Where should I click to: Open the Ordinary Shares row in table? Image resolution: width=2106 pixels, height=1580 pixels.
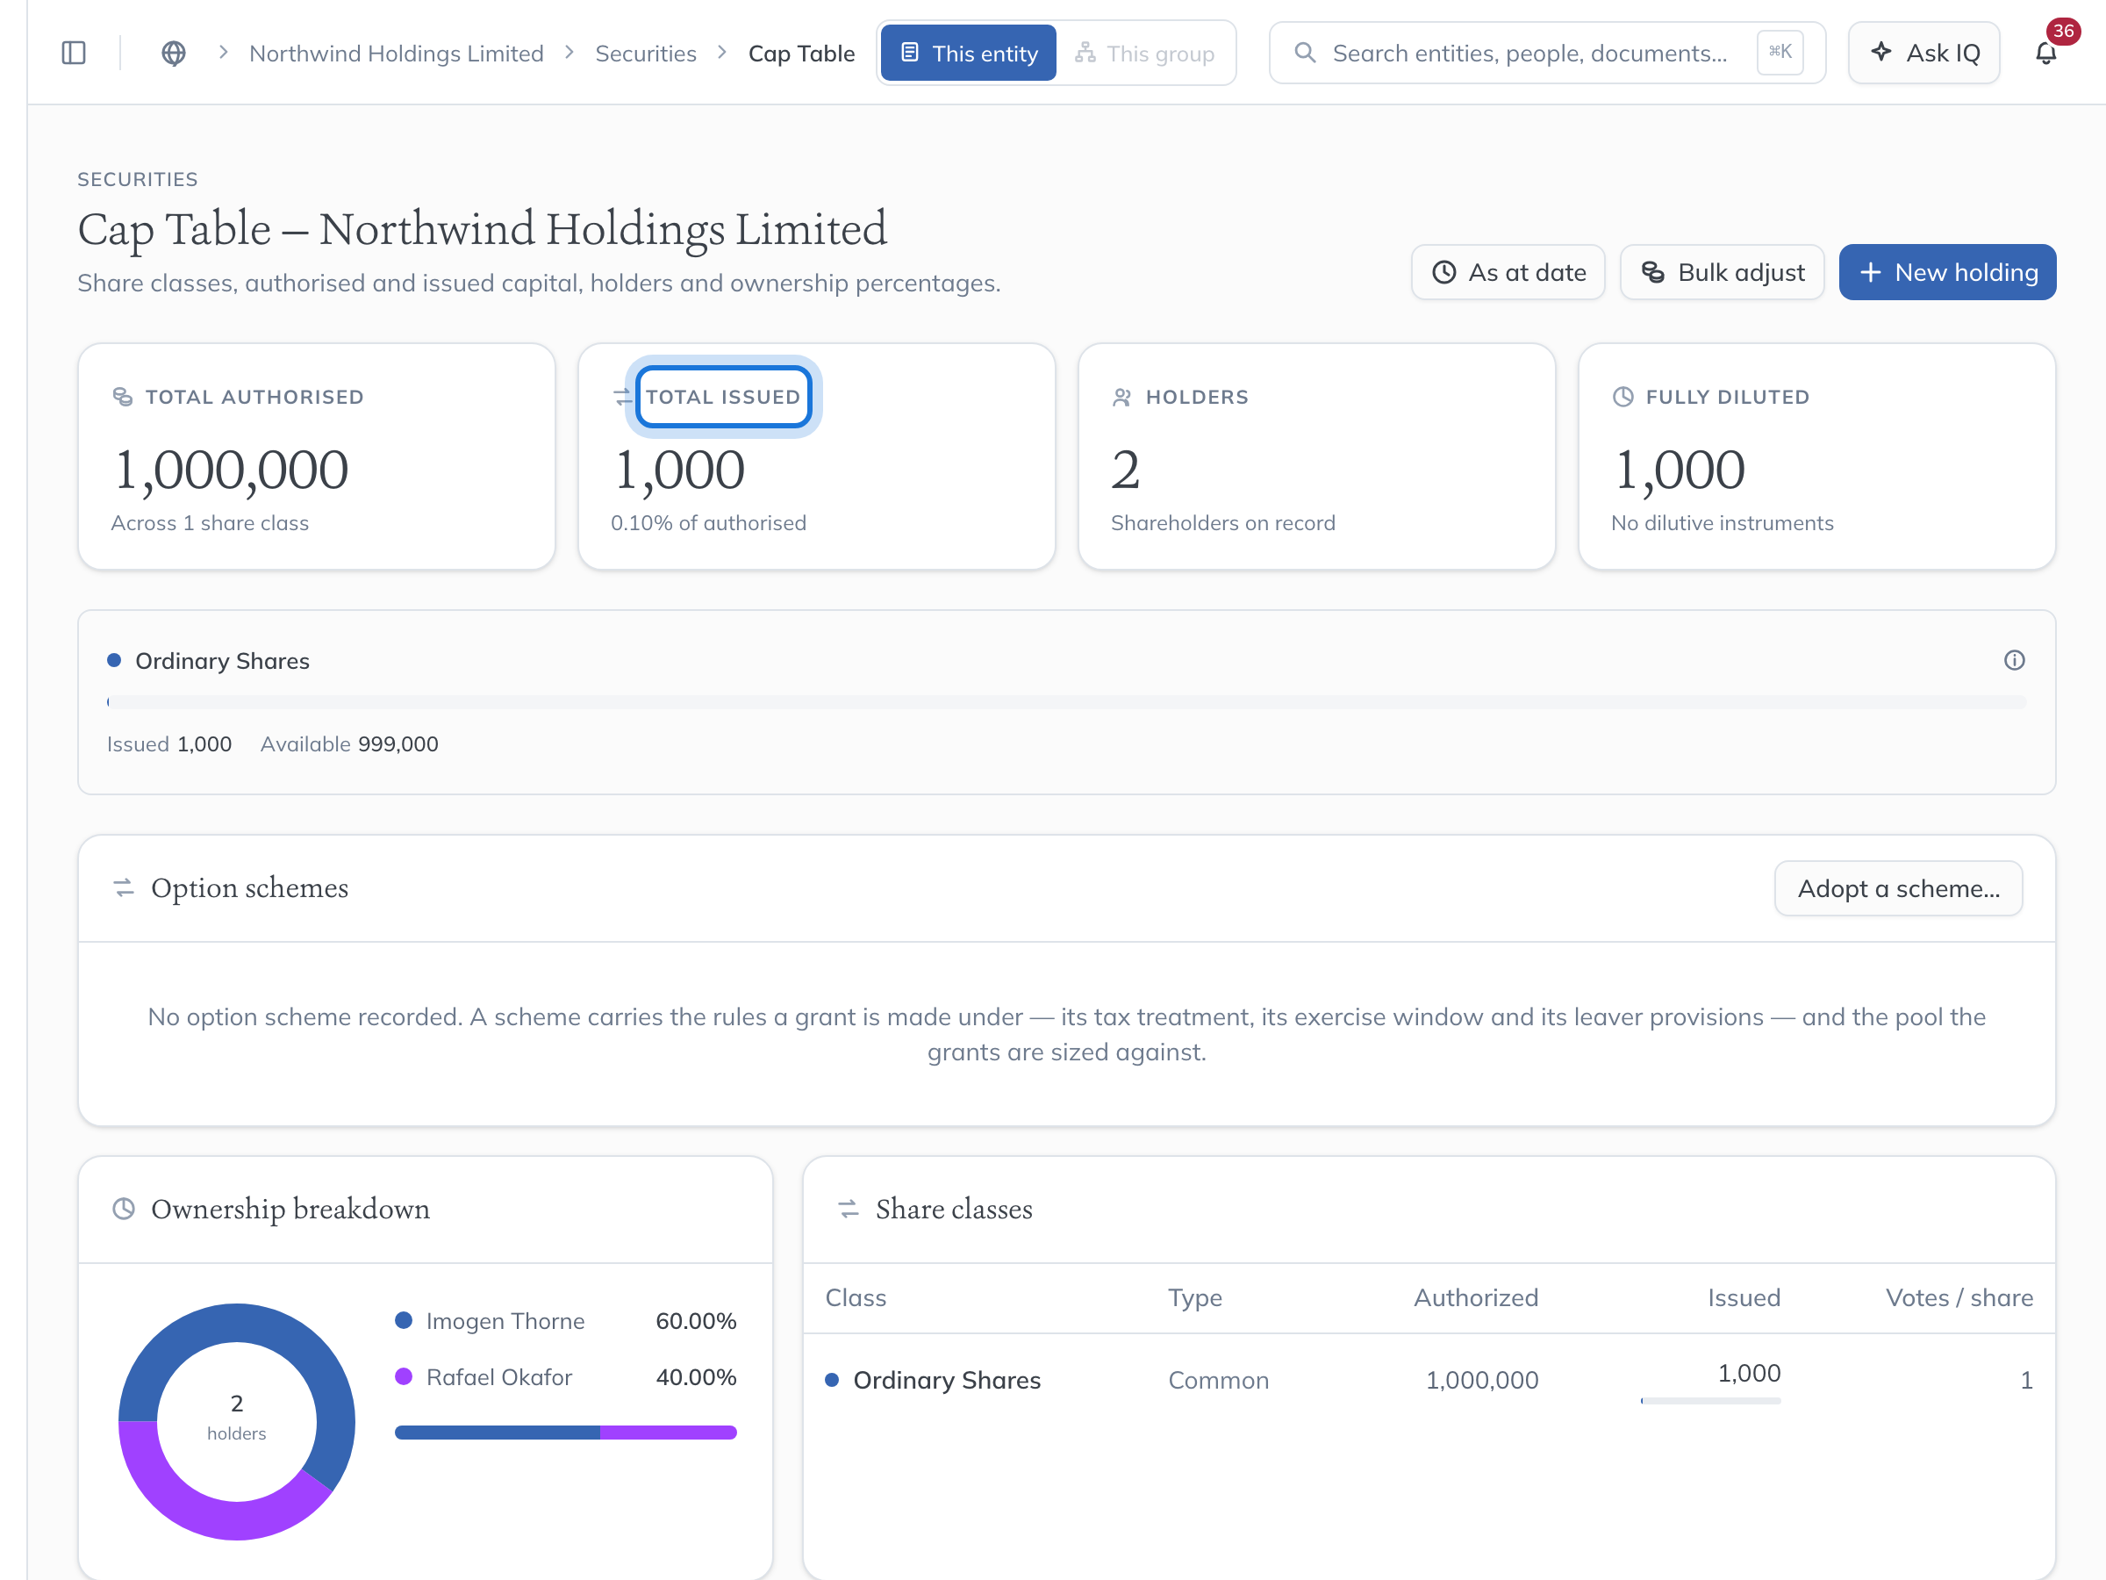1428,1380
